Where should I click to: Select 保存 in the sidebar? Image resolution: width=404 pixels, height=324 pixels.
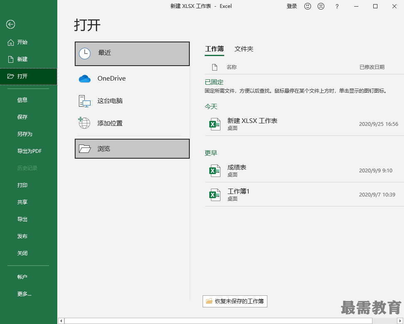tap(22, 117)
